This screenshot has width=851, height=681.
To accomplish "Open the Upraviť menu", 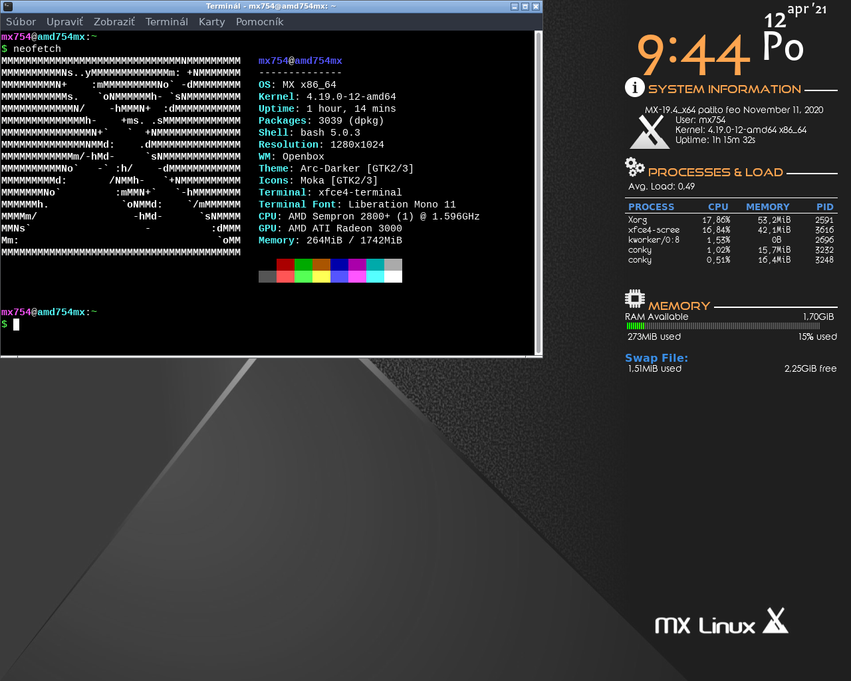I will 64,22.
